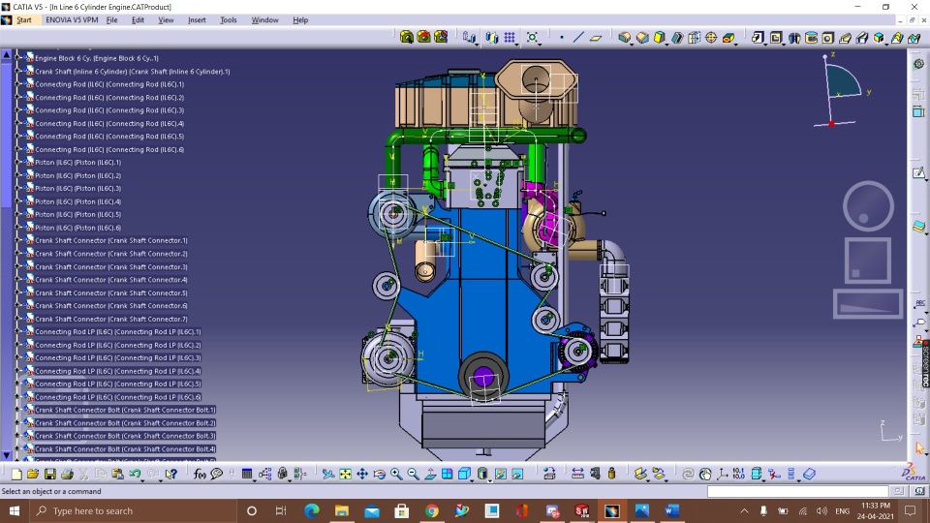Activate the Pan view tool
The width and height of the screenshot is (930, 523).
coord(362,475)
